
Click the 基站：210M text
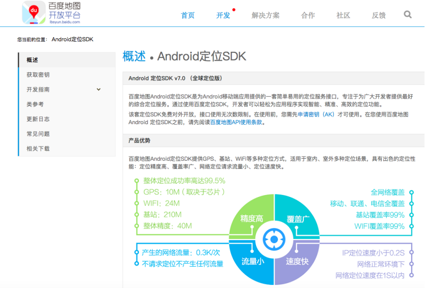tap(162, 215)
